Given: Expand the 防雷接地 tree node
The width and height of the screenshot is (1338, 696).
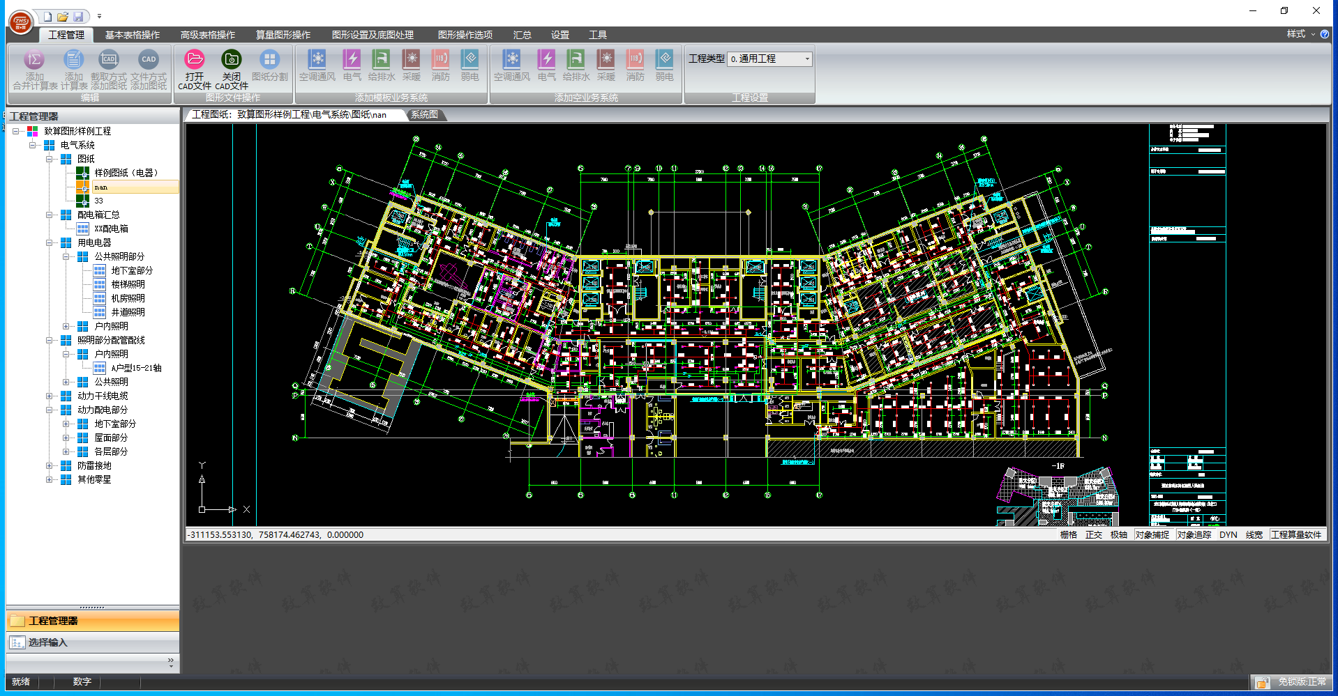Looking at the screenshot, I should click(x=50, y=465).
